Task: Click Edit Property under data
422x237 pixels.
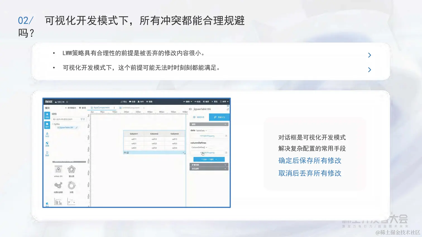Action: [207, 136]
